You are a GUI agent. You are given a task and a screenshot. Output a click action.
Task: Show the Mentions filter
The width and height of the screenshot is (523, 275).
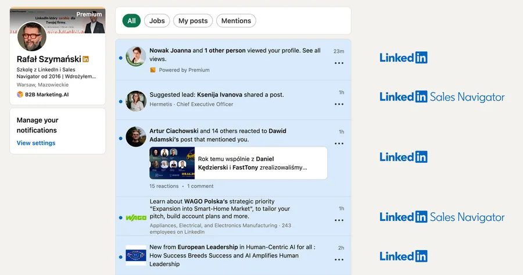coord(236,21)
